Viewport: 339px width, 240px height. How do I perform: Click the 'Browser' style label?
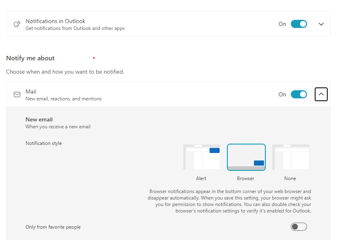[x=246, y=178]
